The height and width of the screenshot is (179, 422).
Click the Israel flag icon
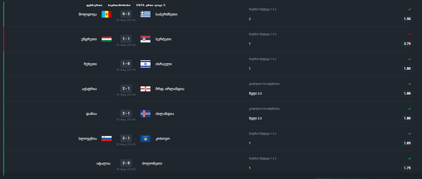tap(145, 64)
